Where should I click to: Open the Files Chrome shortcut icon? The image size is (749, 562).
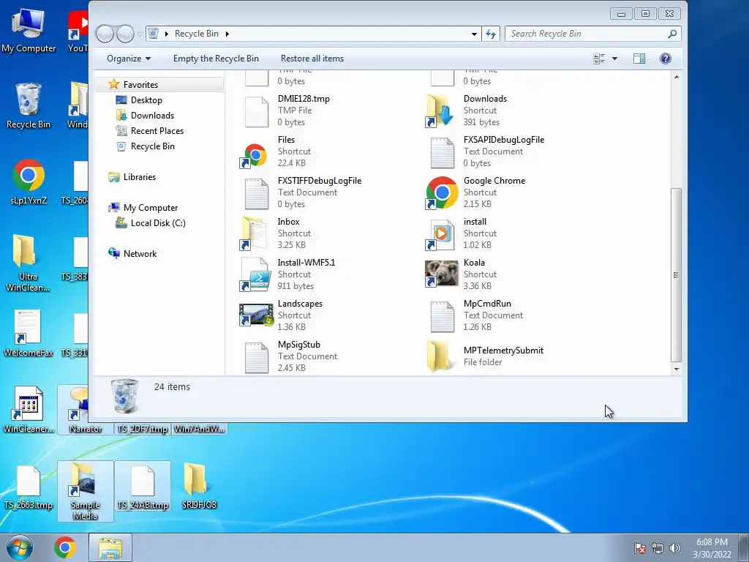click(255, 156)
